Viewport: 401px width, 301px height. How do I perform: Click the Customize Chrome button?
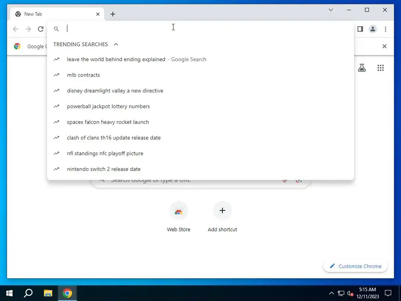[356, 266]
